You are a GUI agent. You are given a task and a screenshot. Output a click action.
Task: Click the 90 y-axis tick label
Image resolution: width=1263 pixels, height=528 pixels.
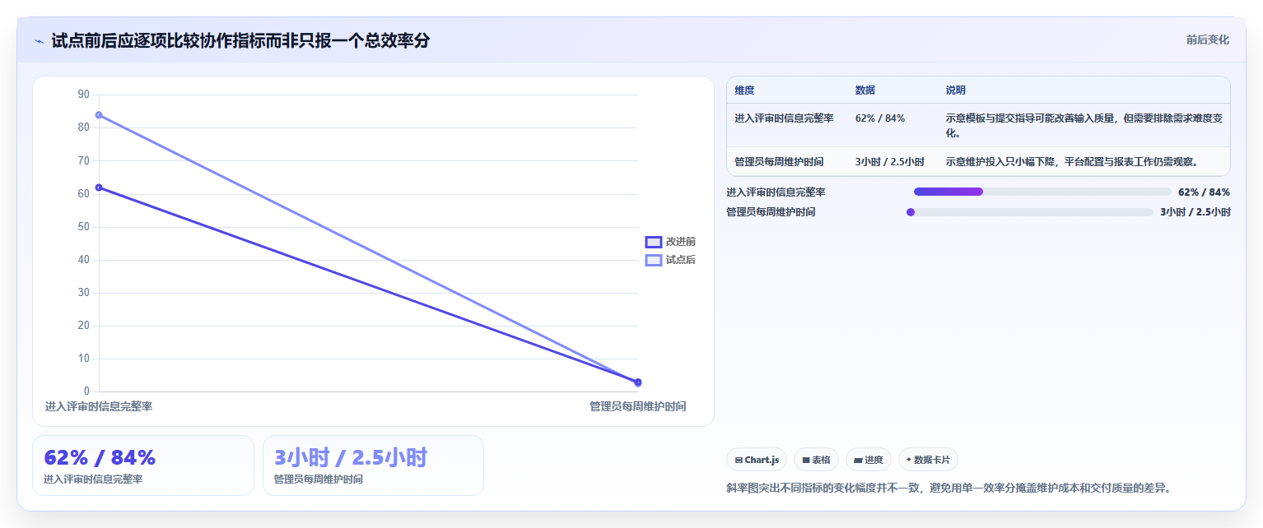click(83, 95)
